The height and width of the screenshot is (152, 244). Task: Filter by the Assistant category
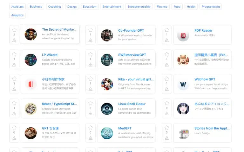(17, 7)
